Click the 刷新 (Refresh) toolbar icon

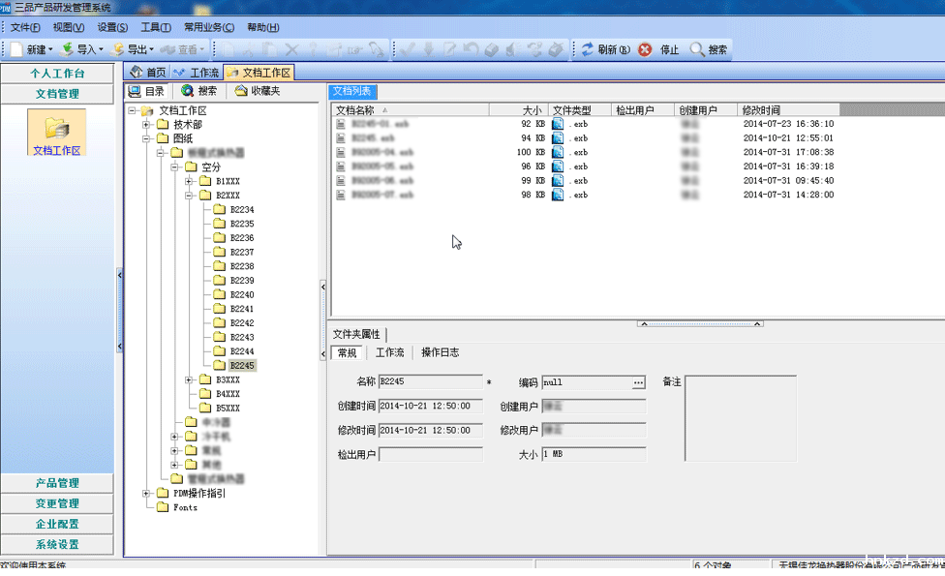(588, 49)
